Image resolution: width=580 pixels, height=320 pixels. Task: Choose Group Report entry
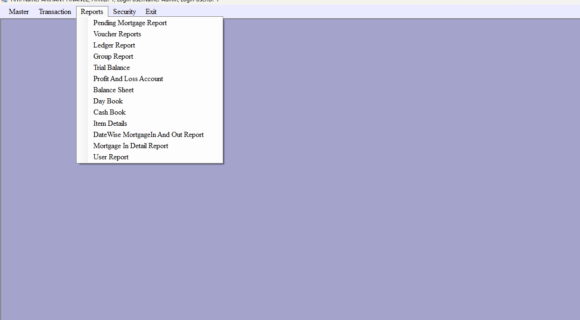[x=150, y=56]
